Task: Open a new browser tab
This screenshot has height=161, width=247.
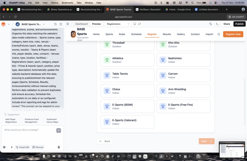Action: click(x=226, y=10)
